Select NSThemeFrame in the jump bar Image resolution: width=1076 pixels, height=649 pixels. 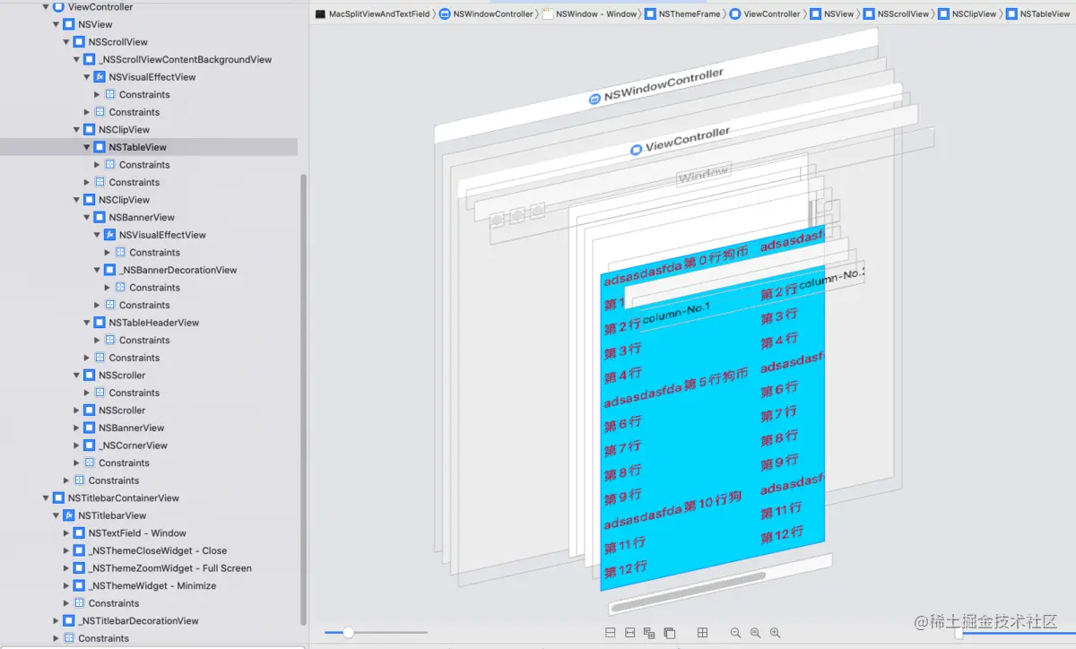(x=690, y=14)
